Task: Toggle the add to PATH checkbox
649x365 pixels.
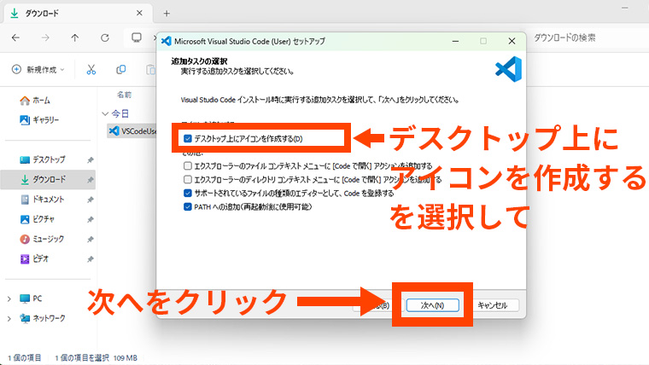Action: (188, 207)
